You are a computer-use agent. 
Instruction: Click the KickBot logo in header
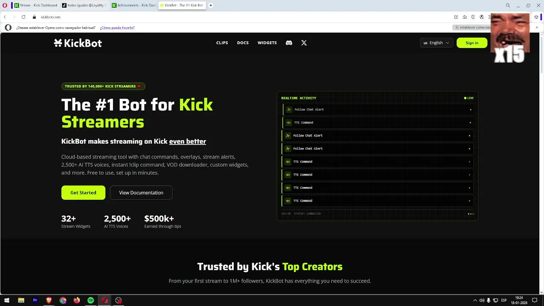tap(78, 43)
